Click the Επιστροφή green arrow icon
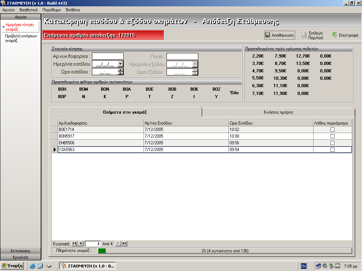 coord(334,35)
